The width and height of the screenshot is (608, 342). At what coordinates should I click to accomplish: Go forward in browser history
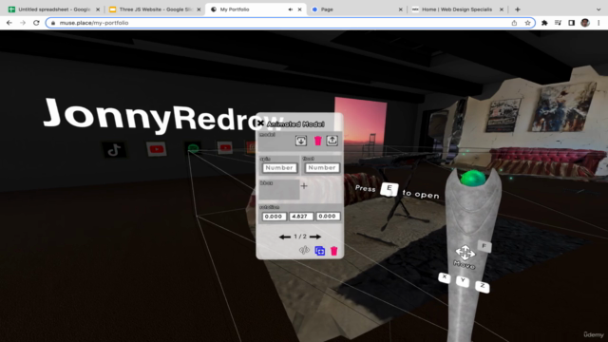click(23, 23)
